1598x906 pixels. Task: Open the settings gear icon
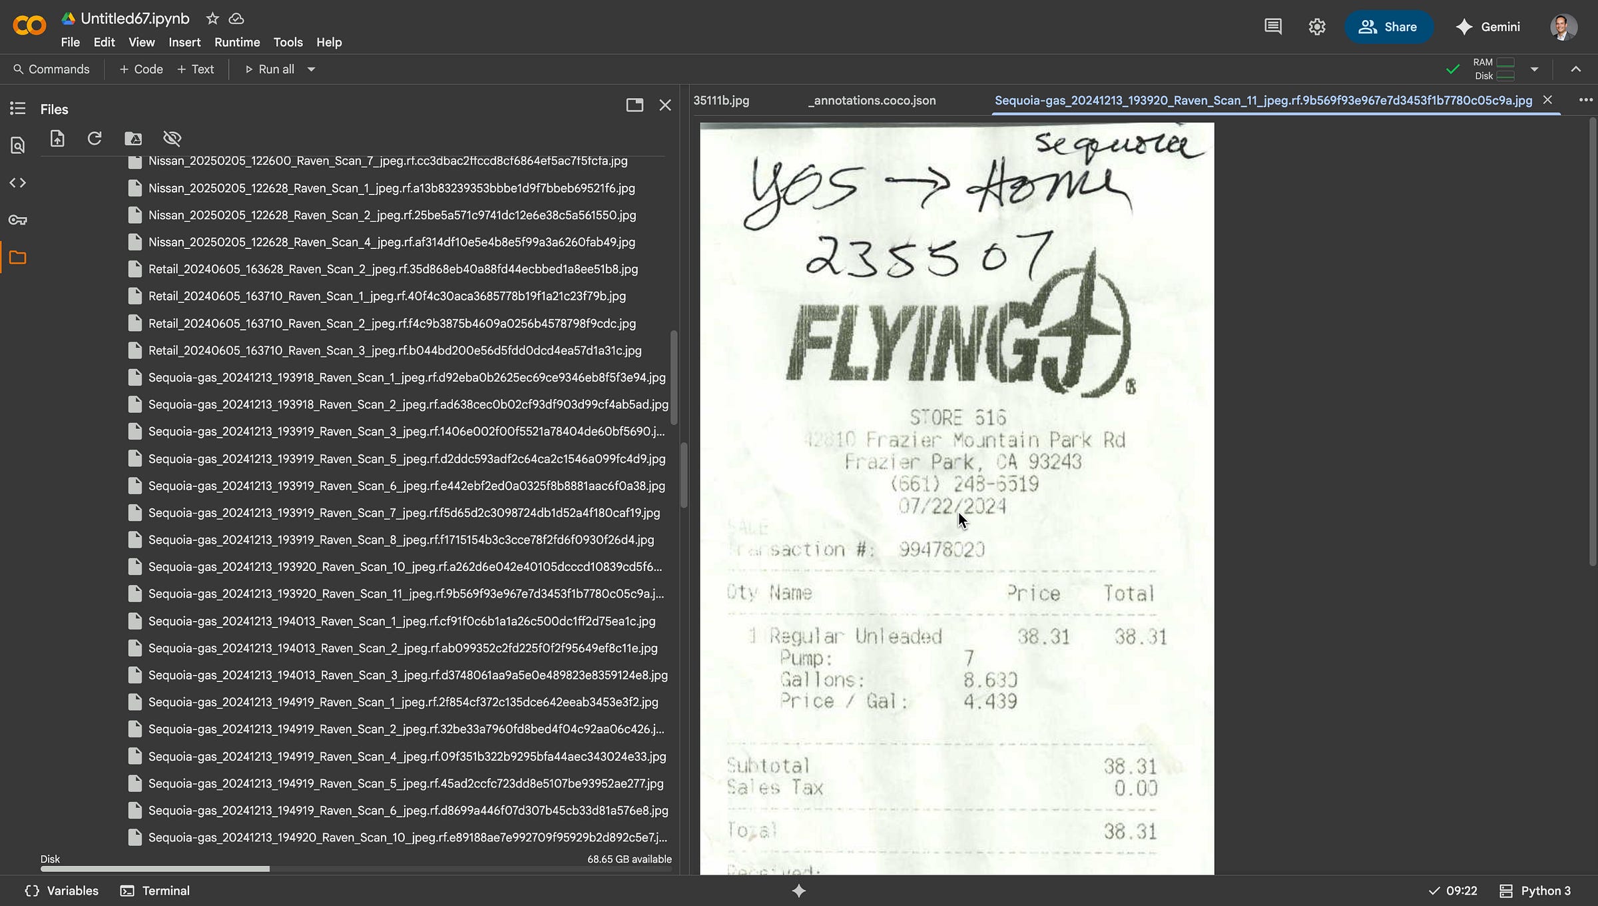pyautogui.click(x=1316, y=27)
